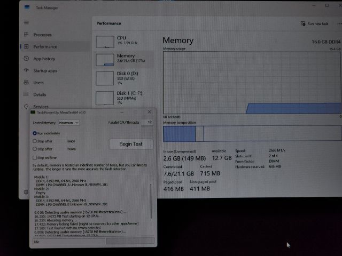Open the more options ellipsis in Task Manager
Image resolution: width=342 pixels, height=256 pixels.
(339, 23)
